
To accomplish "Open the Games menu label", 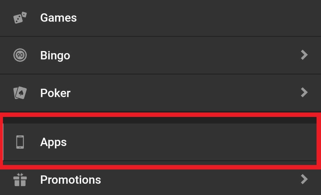I will tap(59, 18).
